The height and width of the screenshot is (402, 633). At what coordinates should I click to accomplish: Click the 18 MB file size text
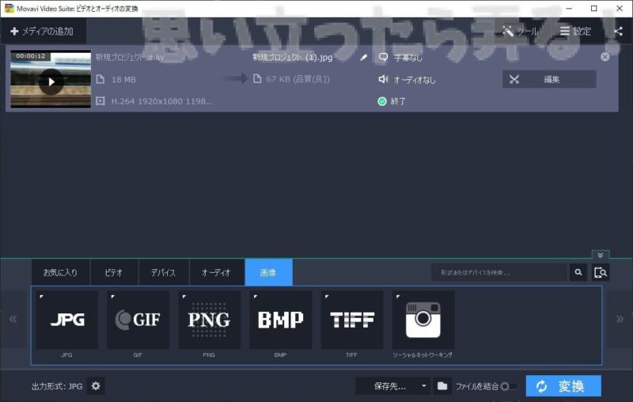pos(123,79)
